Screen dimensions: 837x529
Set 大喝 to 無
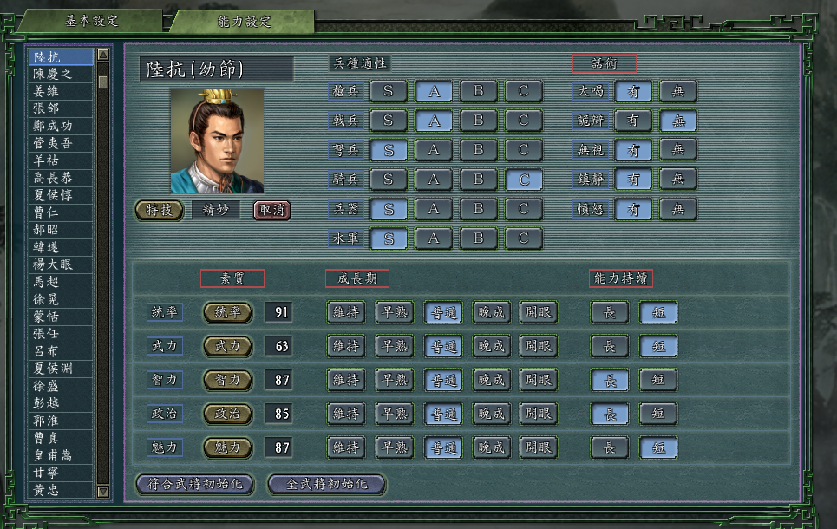pyautogui.click(x=678, y=91)
